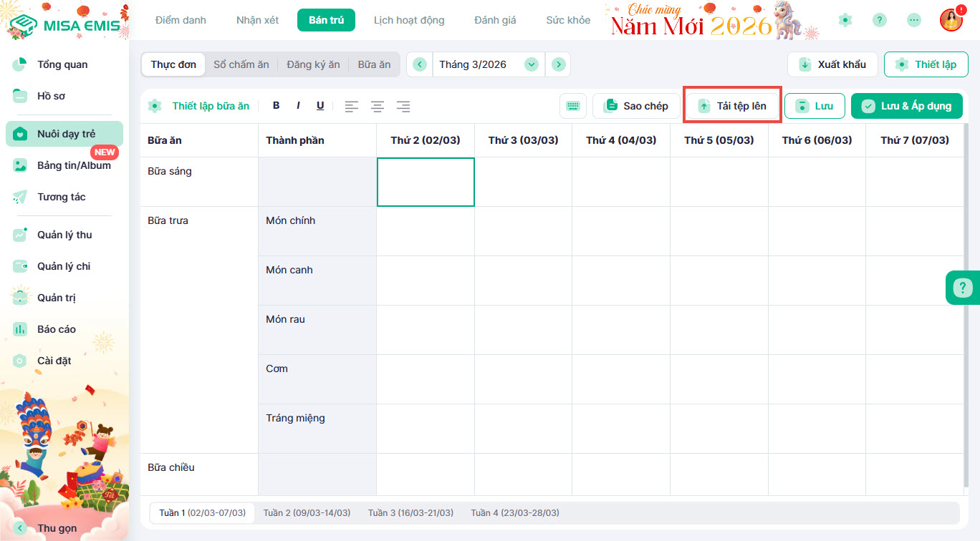Click the keyboard shortcuts icon in toolbar

(572, 106)
